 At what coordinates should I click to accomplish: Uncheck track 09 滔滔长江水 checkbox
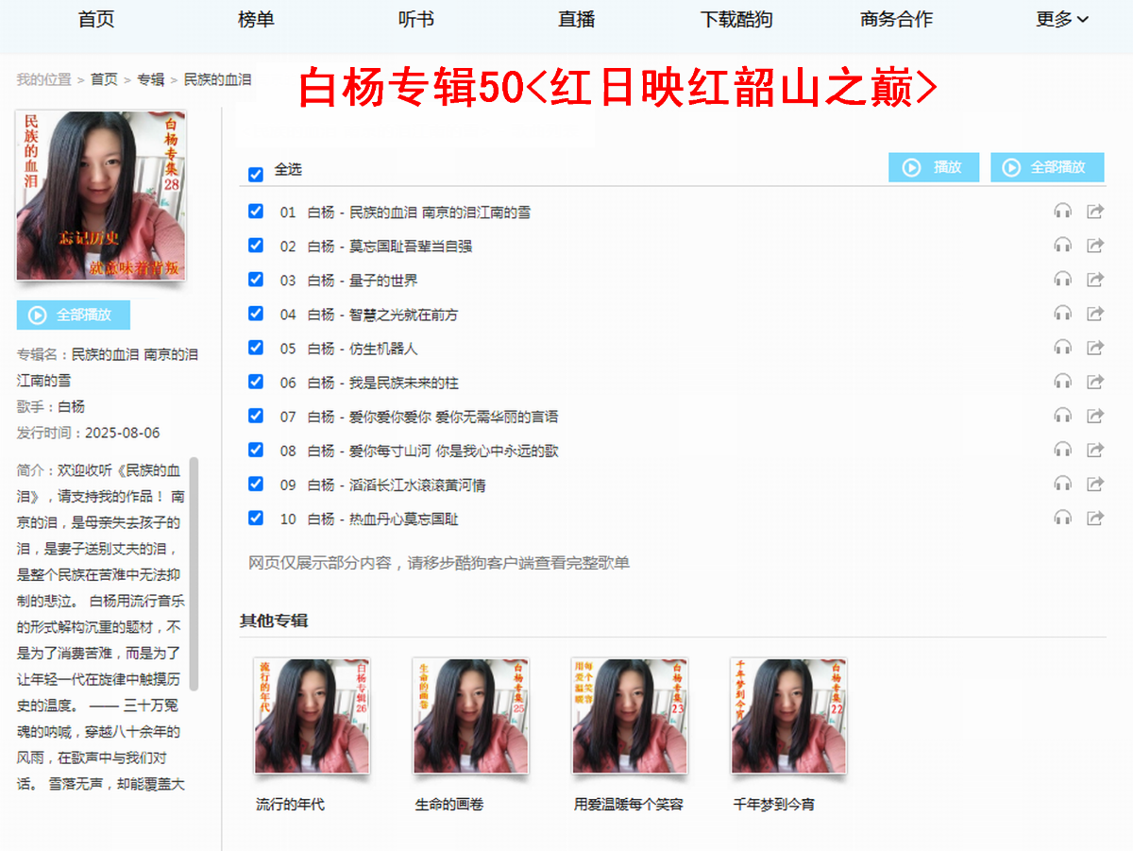point(255,483)
